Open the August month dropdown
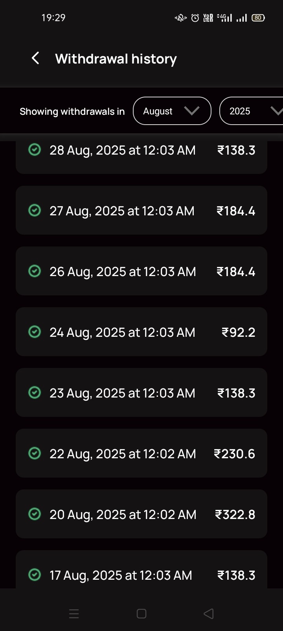Viewport: 283px width, 631px height. pyautogui.click(x=172, y=111)
